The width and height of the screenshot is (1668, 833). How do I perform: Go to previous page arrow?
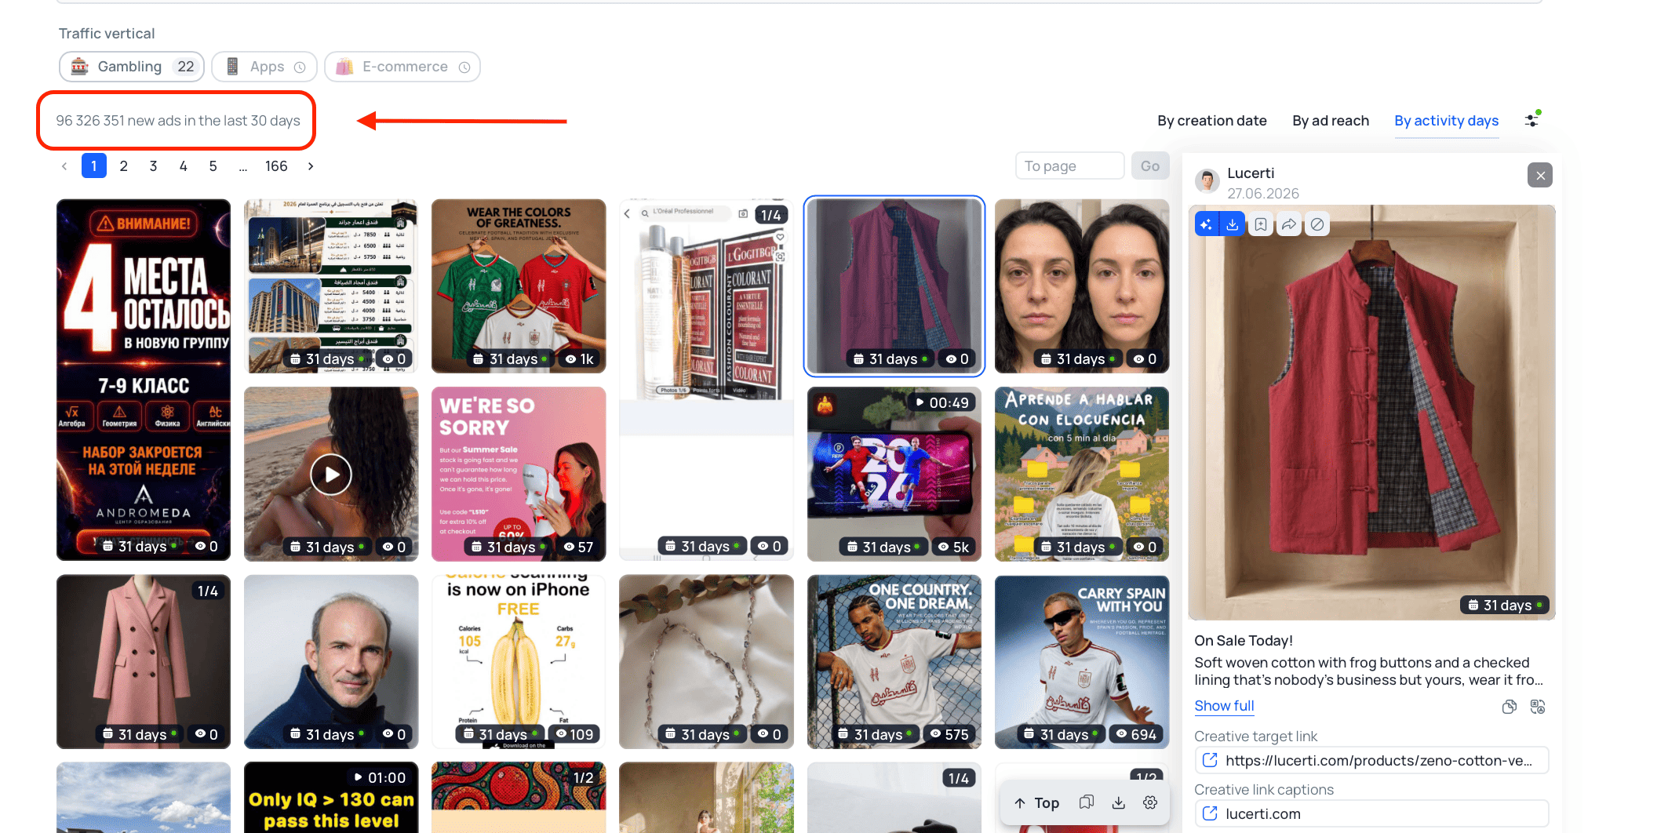point(64,166)
